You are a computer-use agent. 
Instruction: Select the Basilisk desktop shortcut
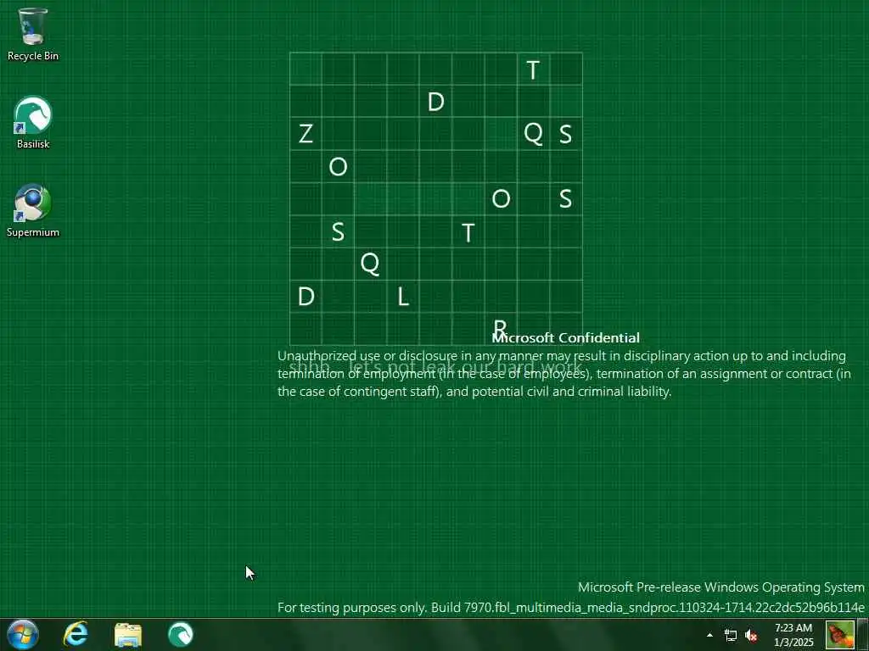click(x=33, y=122)
